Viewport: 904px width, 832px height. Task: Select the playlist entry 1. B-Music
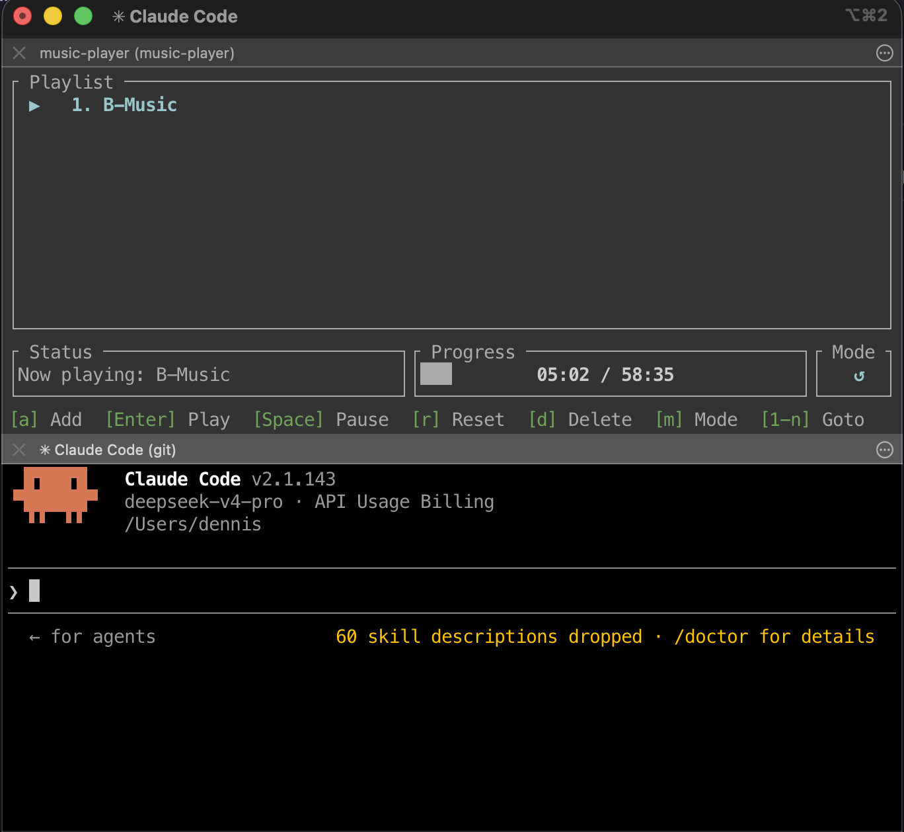(x=124, y=105)
